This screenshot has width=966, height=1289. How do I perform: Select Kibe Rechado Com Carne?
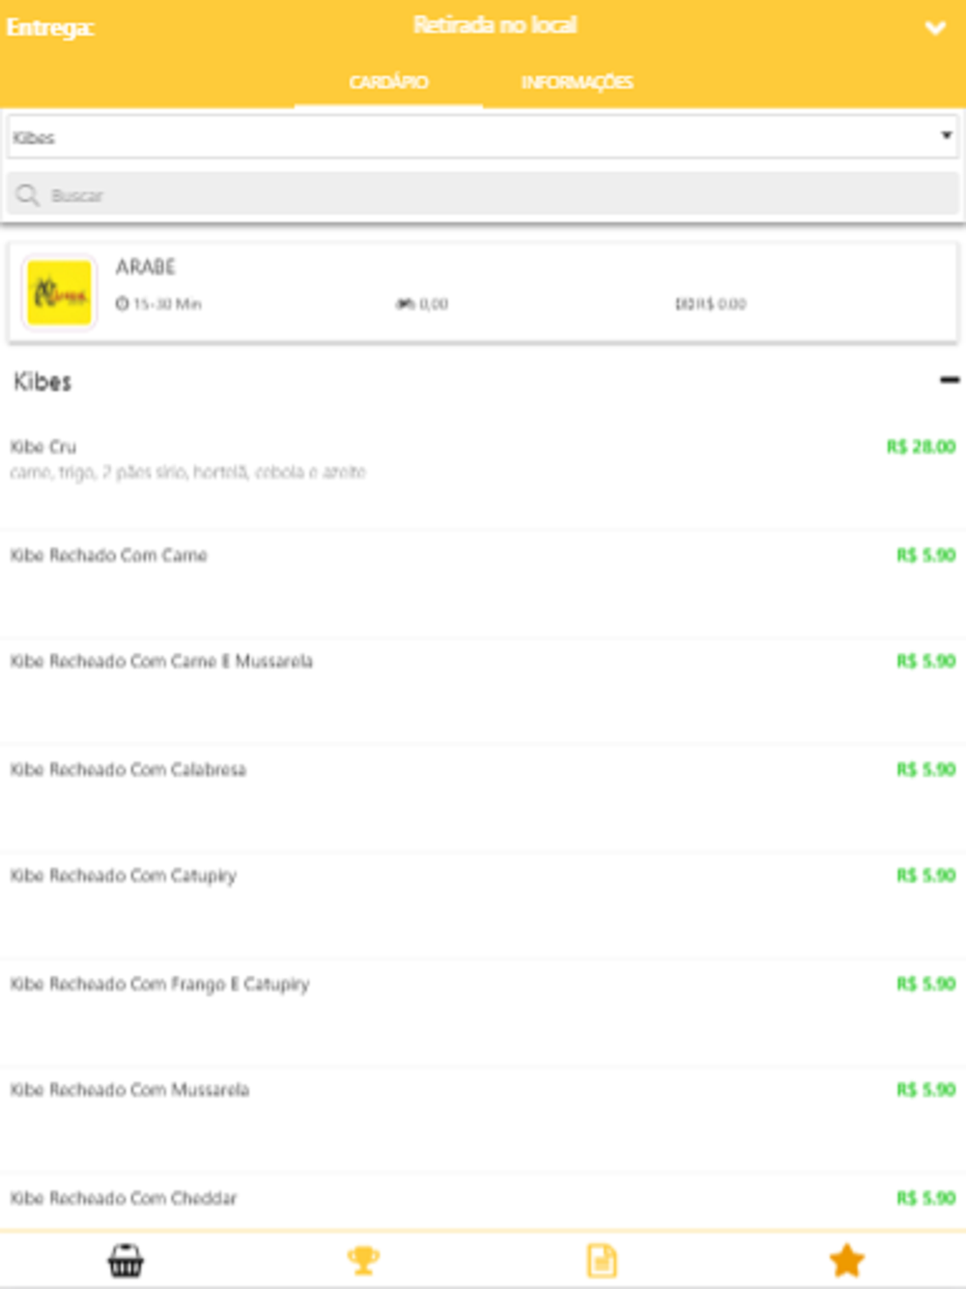click(x=483, y=583)
